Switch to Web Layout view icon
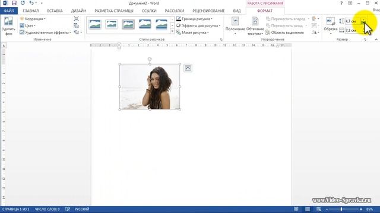The width and height of the screenshot is (380, 213). coord(318,209)
